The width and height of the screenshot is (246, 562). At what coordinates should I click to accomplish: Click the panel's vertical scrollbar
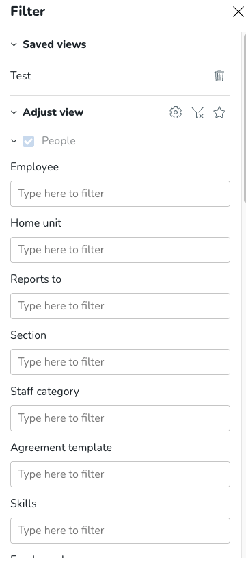tap(245, 118)
